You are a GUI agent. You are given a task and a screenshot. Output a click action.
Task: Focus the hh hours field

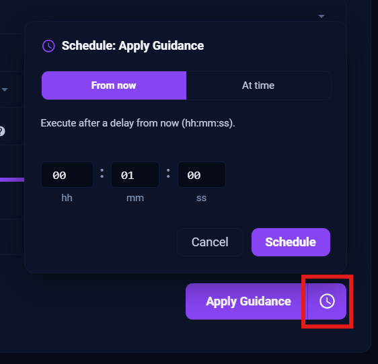coord(67,175)
